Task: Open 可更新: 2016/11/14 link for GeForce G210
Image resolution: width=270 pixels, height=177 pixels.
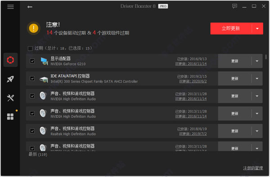Action: 191,64
